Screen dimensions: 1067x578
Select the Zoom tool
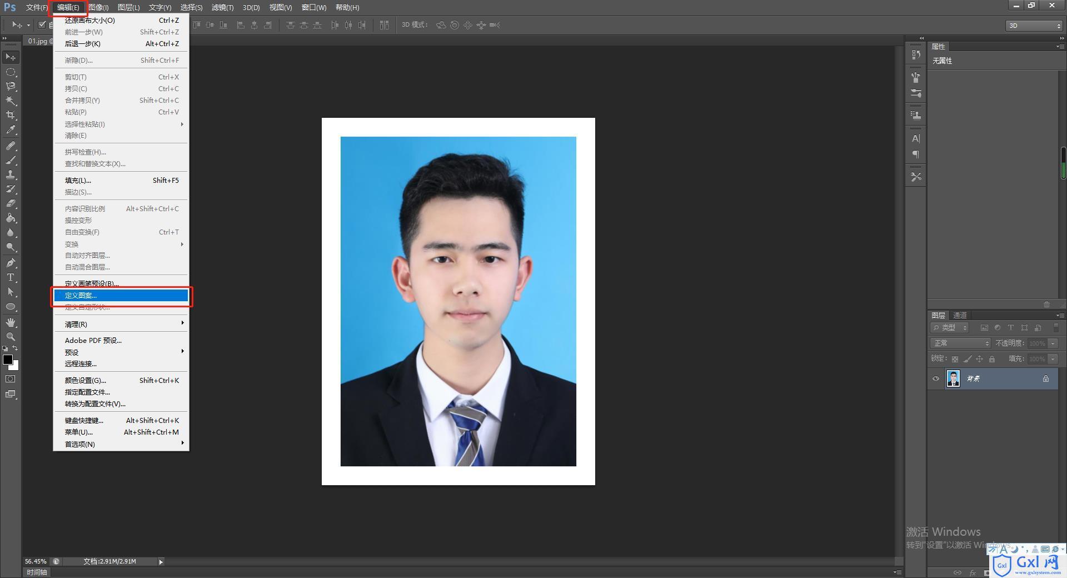click(11, 337)
